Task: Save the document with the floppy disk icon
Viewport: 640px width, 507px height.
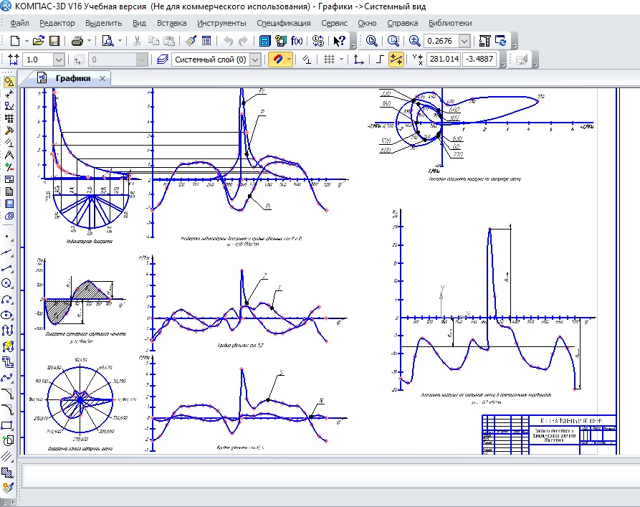Action: tap(54, 41)
